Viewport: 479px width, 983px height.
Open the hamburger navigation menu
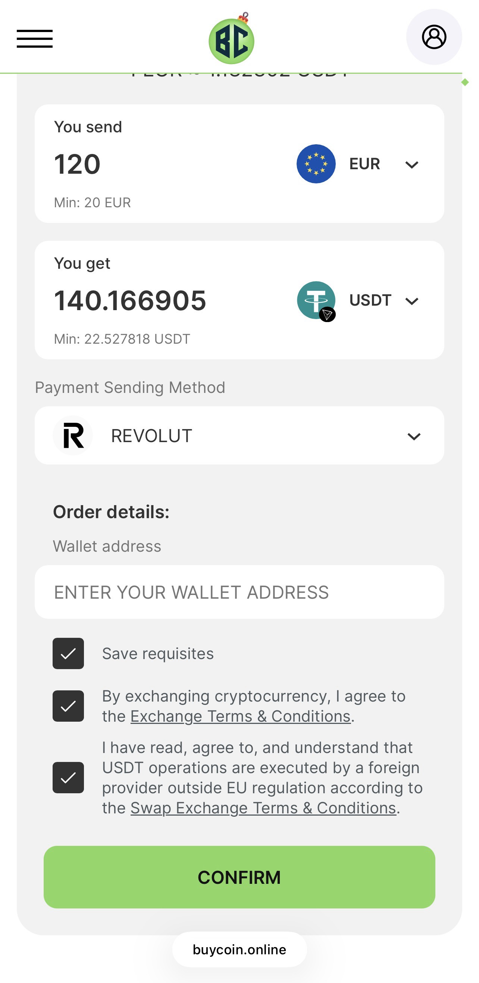[x=34, y=38]
